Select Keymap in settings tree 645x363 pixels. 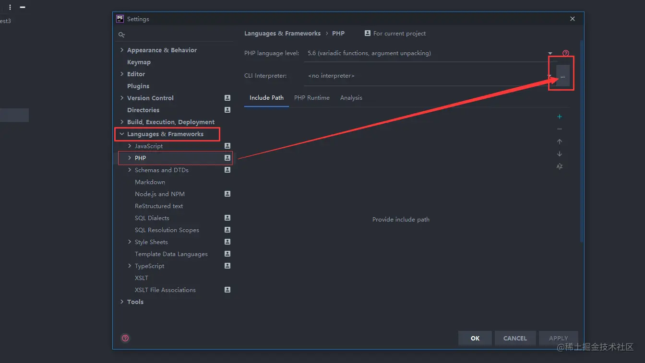point(139,62)
